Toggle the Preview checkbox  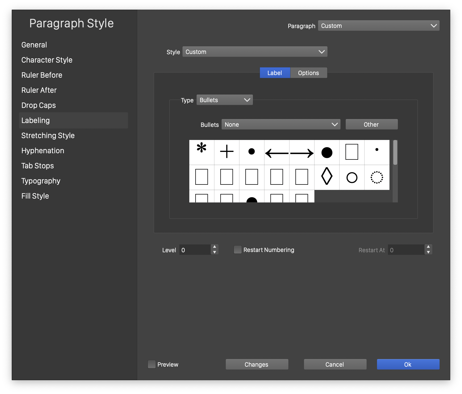tap(151, 364)
